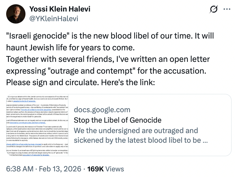Click the 'Together with several friends' line
Screen dimensions: 235x177
tap(108, 59)
